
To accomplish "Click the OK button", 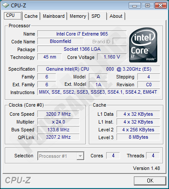I will pos(150,181).
